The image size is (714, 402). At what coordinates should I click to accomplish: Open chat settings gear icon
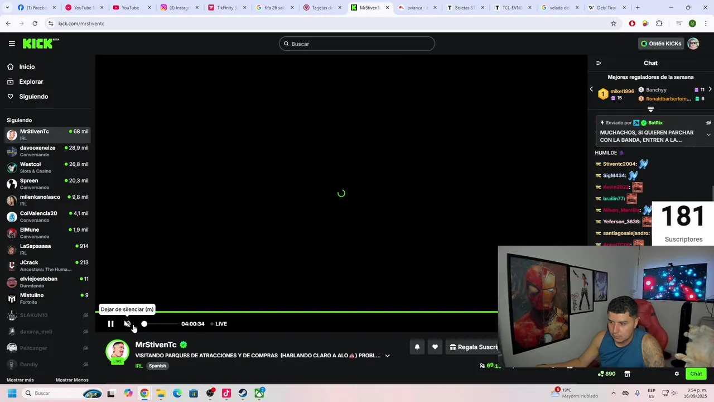coord(677,374)
